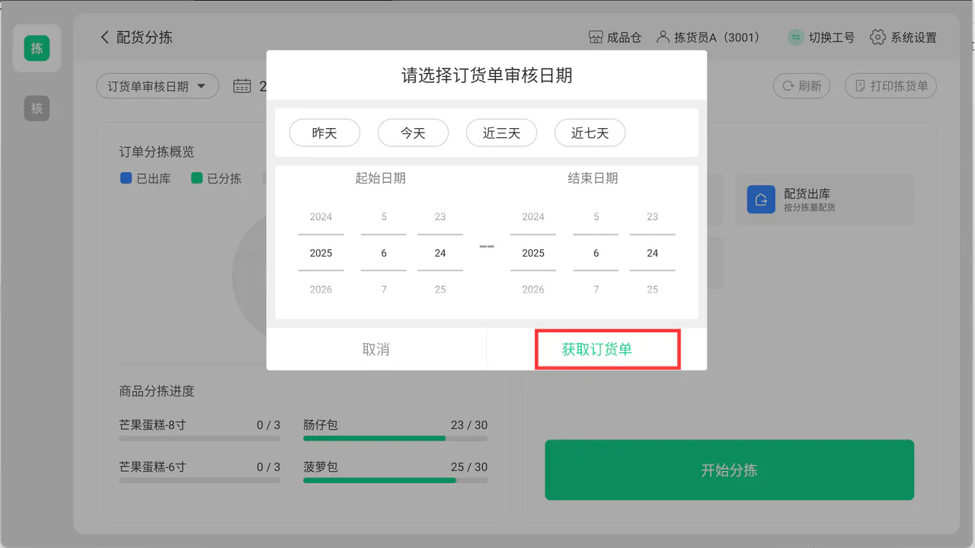The image size is (975, 548).
Task: Click the 切换工号 switch icon
Action: [796, 37]
